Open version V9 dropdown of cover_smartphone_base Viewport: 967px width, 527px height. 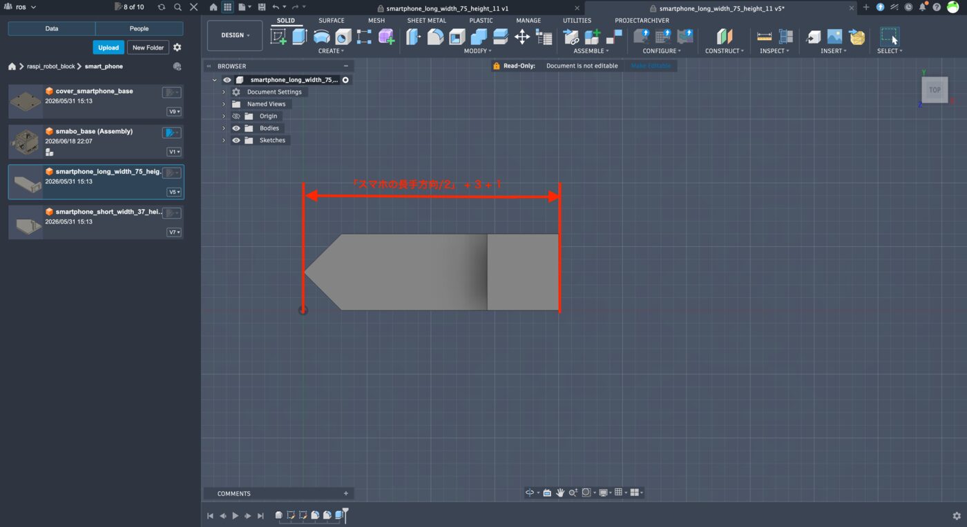click(174, 112)
